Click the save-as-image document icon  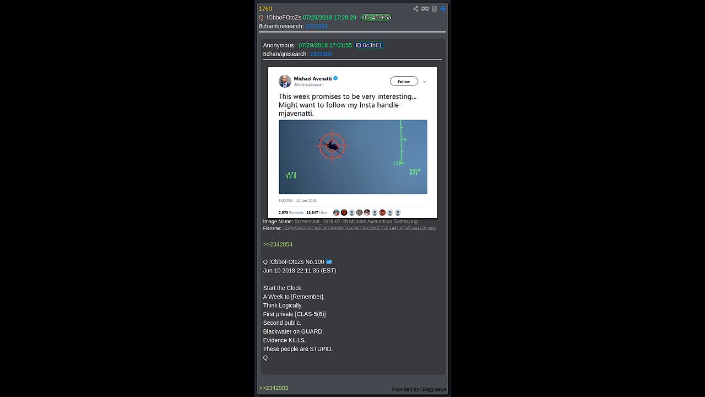point(434,9)
